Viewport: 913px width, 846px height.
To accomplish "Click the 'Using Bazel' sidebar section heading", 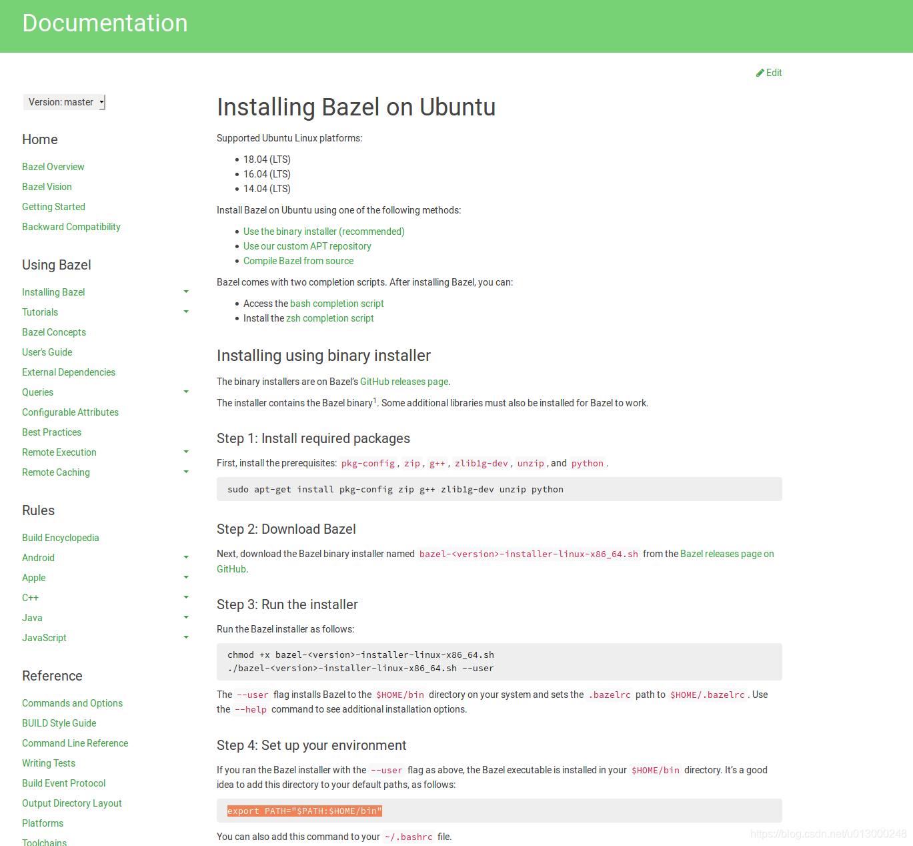I will pyautogui.click(x=57, y=265).
